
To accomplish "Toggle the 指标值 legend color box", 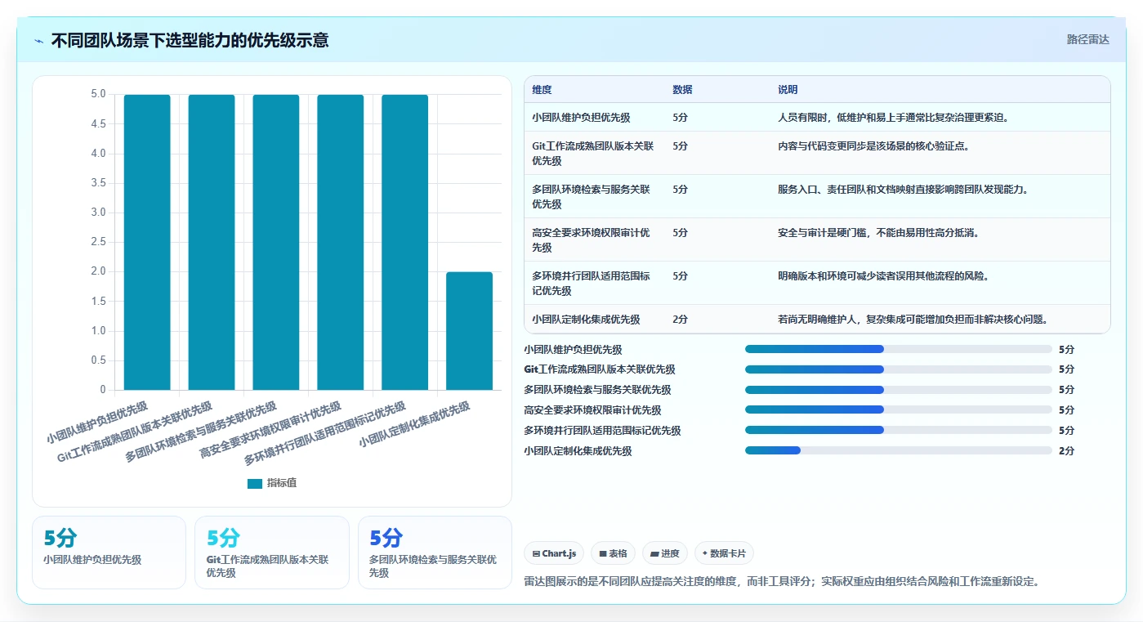I will (x=255, y=483).
